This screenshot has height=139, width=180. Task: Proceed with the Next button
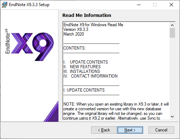[130, 130]
